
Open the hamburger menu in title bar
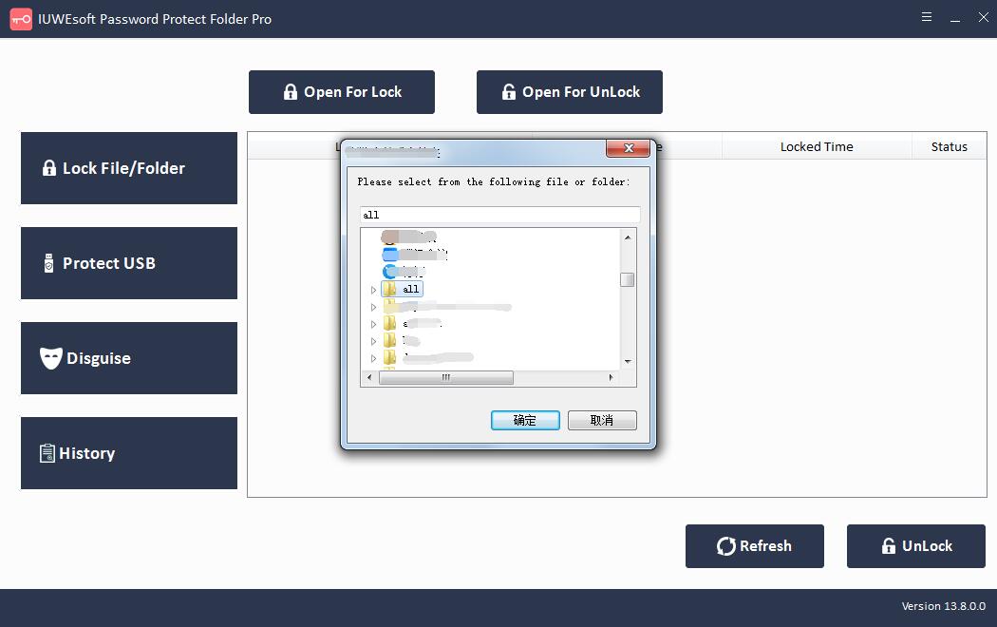tap(927, 17)
